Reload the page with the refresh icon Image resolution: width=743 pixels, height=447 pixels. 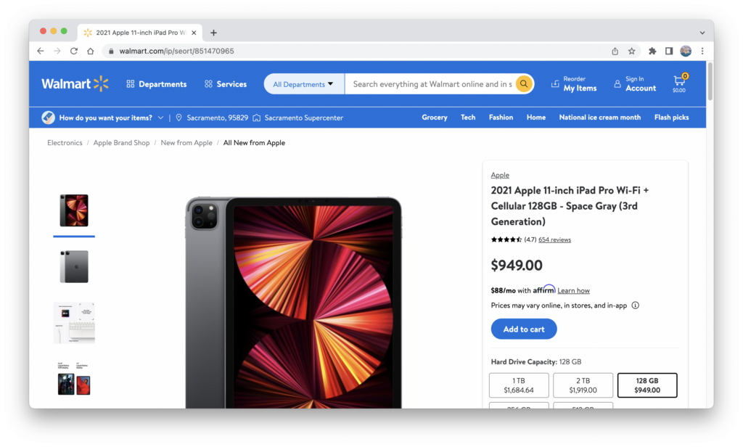click(x=74, y=52)
